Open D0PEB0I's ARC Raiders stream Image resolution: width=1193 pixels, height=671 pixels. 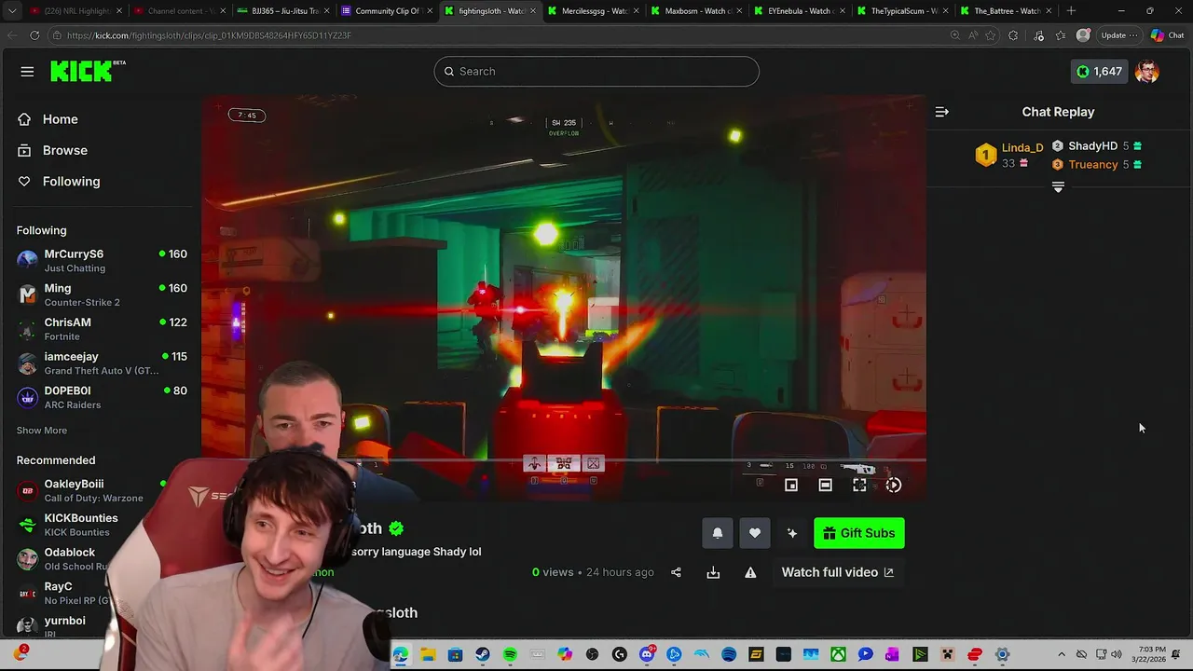point(101,397)
